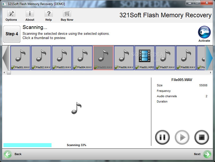The image size is (215, 162).
Task: Click the Activate key icon
Action: (204, 32)
